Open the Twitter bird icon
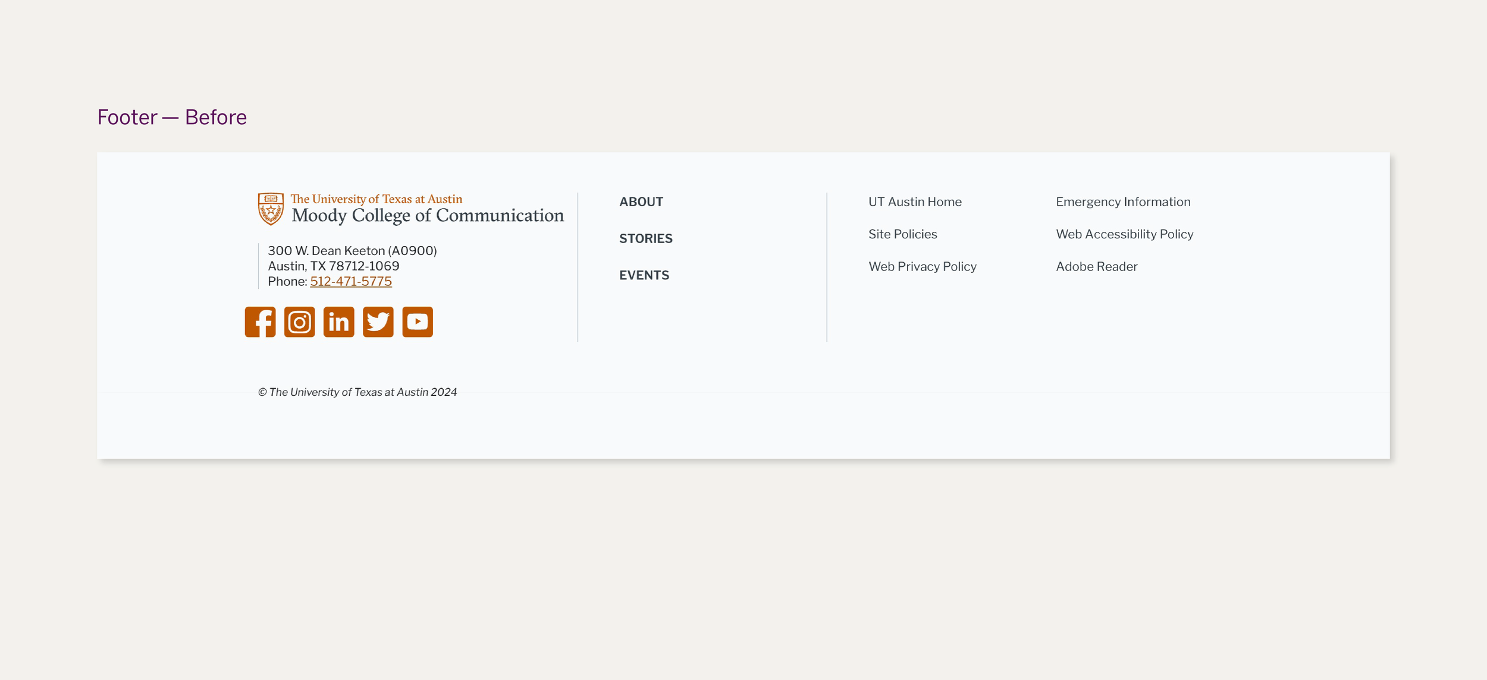 378,322
